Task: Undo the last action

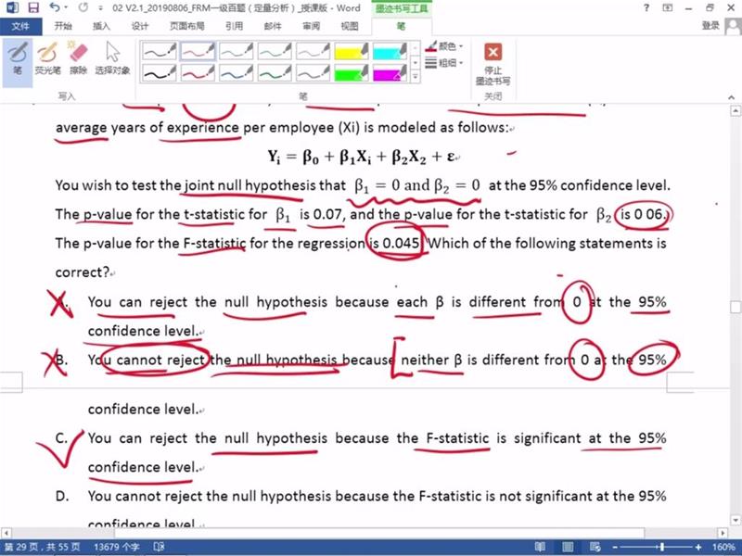Action: click(x=55, y=7)
